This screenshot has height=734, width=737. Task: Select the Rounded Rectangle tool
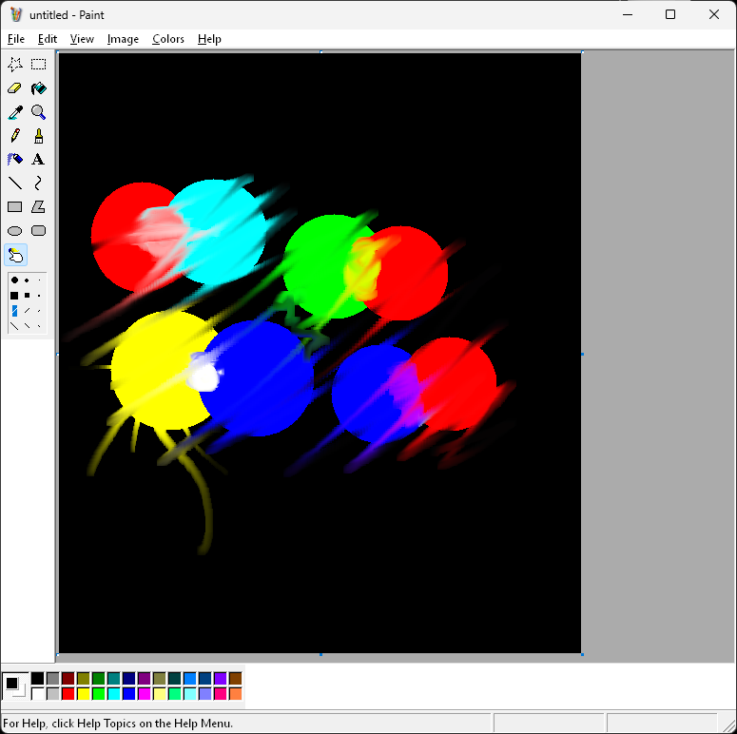pos(39,231)
